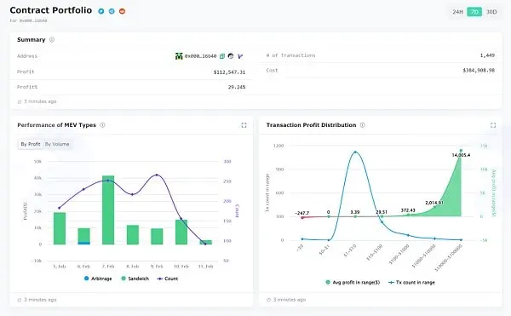Viewport: 511px width, 316px height.
Task: Open address on Etherscan icon
Action: pos(231,56)
